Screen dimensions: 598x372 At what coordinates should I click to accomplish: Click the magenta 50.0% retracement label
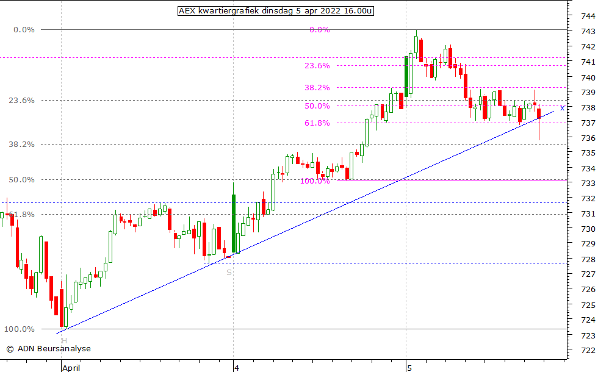[x=317, y=106]
